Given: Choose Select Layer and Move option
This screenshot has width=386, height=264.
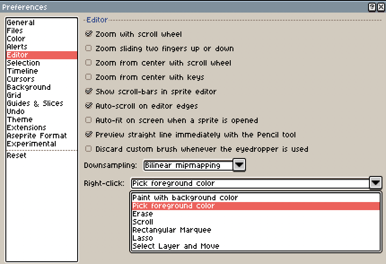Looking at the screenshot, I should pyautogui.click(x=175, y=246).
